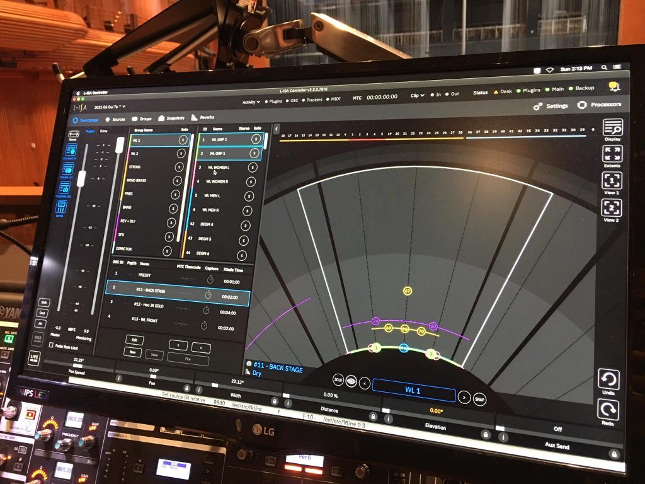
Task: Switch to View 2 icon
Action: click(611, 208)
